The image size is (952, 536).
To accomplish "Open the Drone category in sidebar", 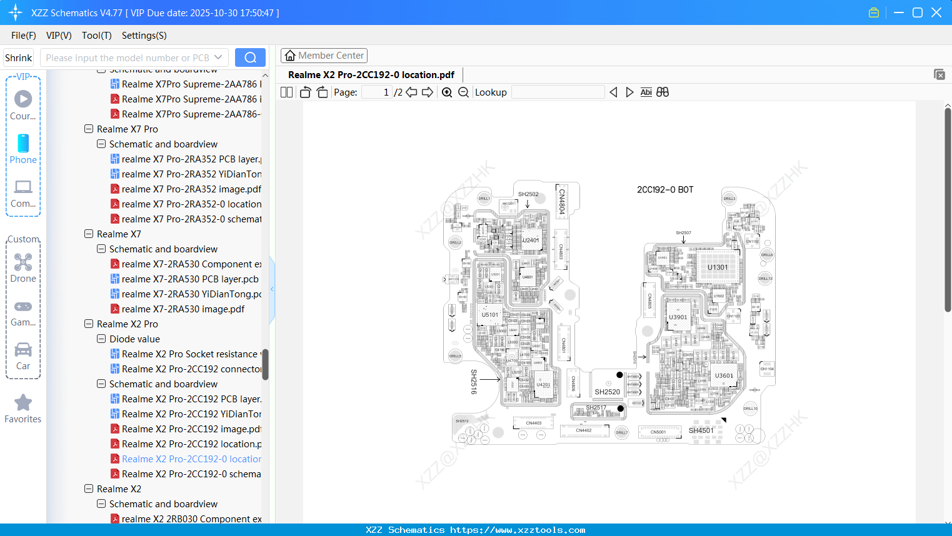I will tap(23, 268).
